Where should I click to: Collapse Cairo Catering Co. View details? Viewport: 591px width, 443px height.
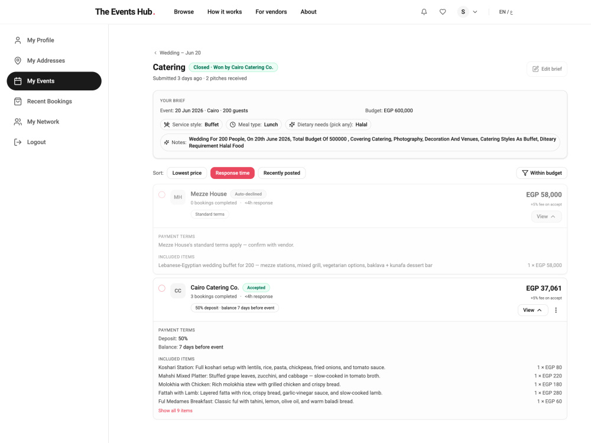click(x=532, y=310)
